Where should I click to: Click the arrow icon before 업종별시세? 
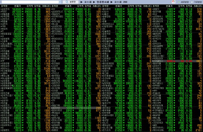tap(94, 2)
